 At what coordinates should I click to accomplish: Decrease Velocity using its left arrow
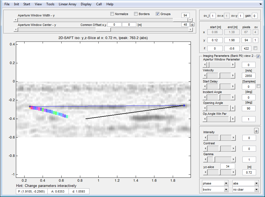click(x=205, y=75)
